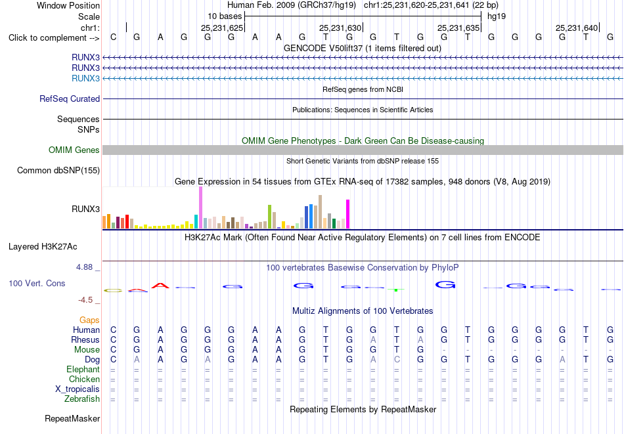This screenshot has height=434, width=624.
Task: Click the Chicken species label
Action: (x=84, y=379)
